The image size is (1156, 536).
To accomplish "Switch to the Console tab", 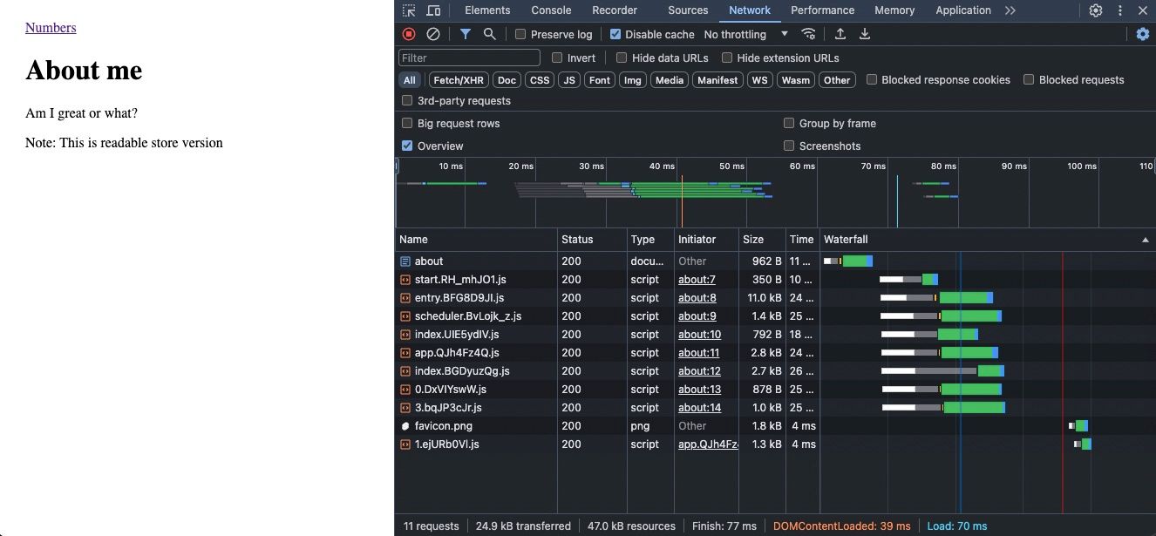I will (x=551, y=10).
